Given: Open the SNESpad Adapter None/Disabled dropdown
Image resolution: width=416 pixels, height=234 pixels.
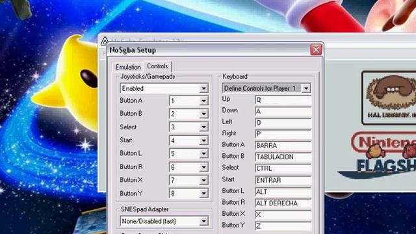Looking at the screenshot, I should [x=164, y=221].
